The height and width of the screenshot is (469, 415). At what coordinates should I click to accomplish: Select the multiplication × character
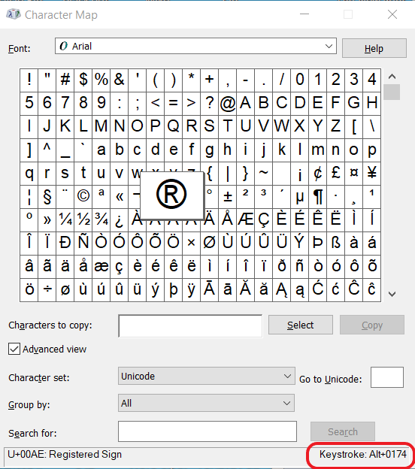pos(191,243)
